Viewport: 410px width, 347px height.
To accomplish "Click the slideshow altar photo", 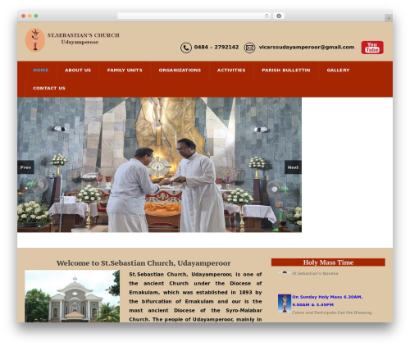I will pyautogui.click(x=159, y=165).
